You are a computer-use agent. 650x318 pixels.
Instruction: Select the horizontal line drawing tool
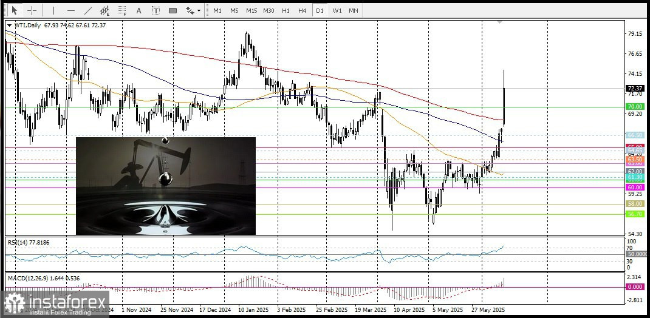click(71, 10)
